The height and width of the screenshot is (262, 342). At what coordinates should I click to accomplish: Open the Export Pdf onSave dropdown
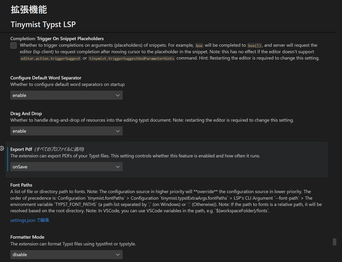coord(66,167)
